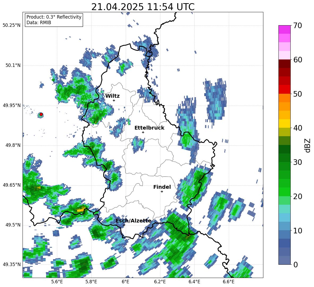Image resolution: width=314 pixels, height=287 pixels.
Task: Click the colorbar tick label 0
Action: tap(296, 264)
